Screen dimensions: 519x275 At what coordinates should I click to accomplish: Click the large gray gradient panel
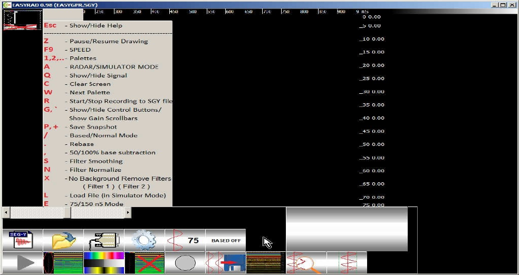click(x=347, y=229)
